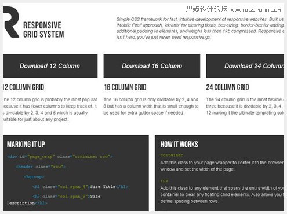The image size is (287, 214).
Task: Click the 12 column grid description text
Action: (x=50, y=109)
